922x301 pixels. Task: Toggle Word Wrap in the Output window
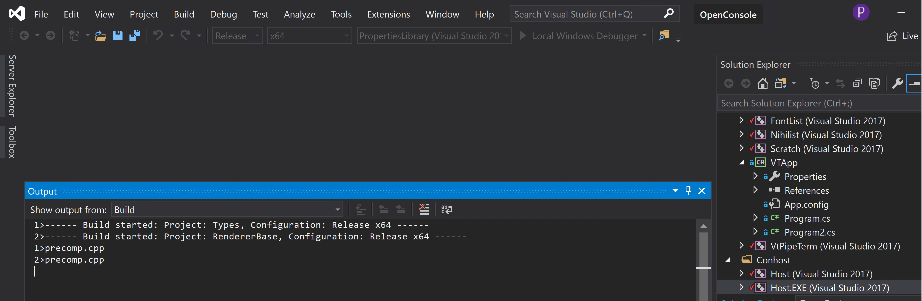tap(447, 210)
